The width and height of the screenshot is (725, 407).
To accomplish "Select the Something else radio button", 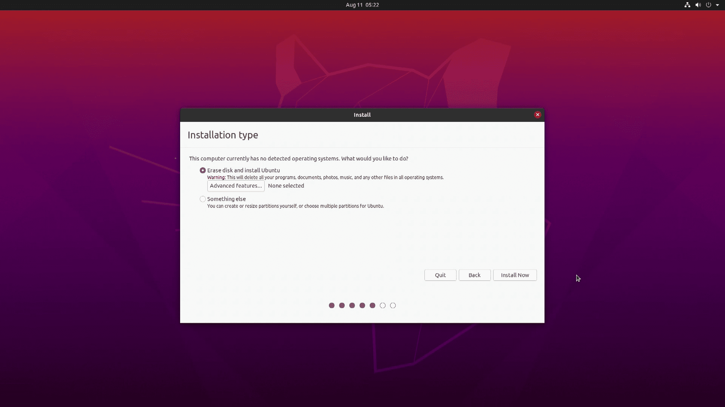I will point(202,199).
